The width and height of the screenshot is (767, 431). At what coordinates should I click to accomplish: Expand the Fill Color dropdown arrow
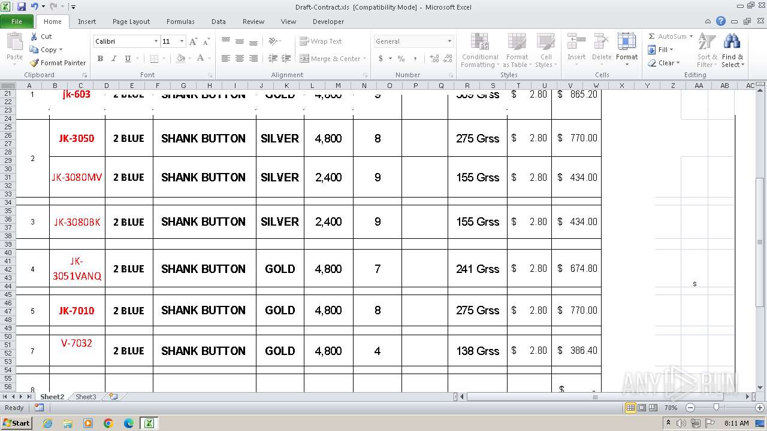click(190, 59)
